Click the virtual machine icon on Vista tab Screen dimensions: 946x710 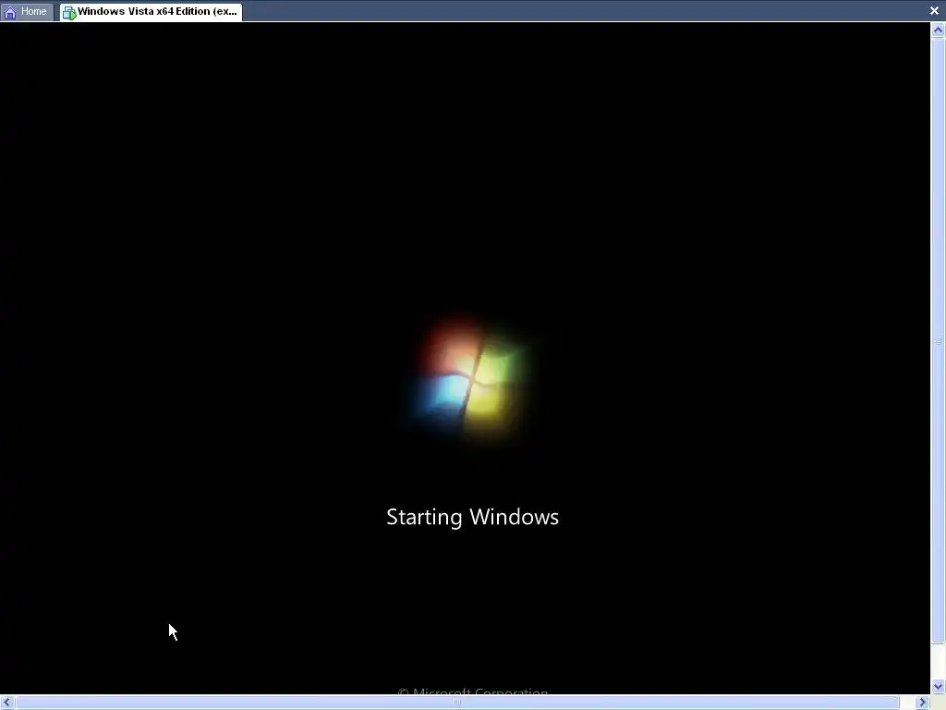(x=69, y=13)
